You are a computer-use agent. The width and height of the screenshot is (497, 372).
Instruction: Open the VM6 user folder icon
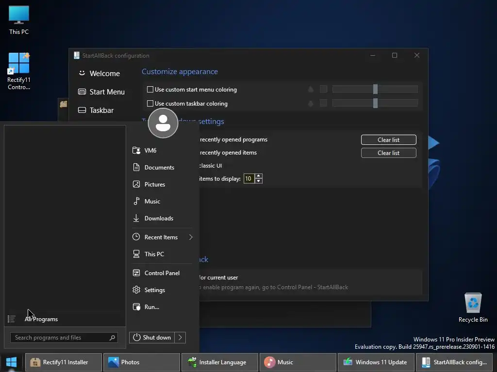click(136, 150)
